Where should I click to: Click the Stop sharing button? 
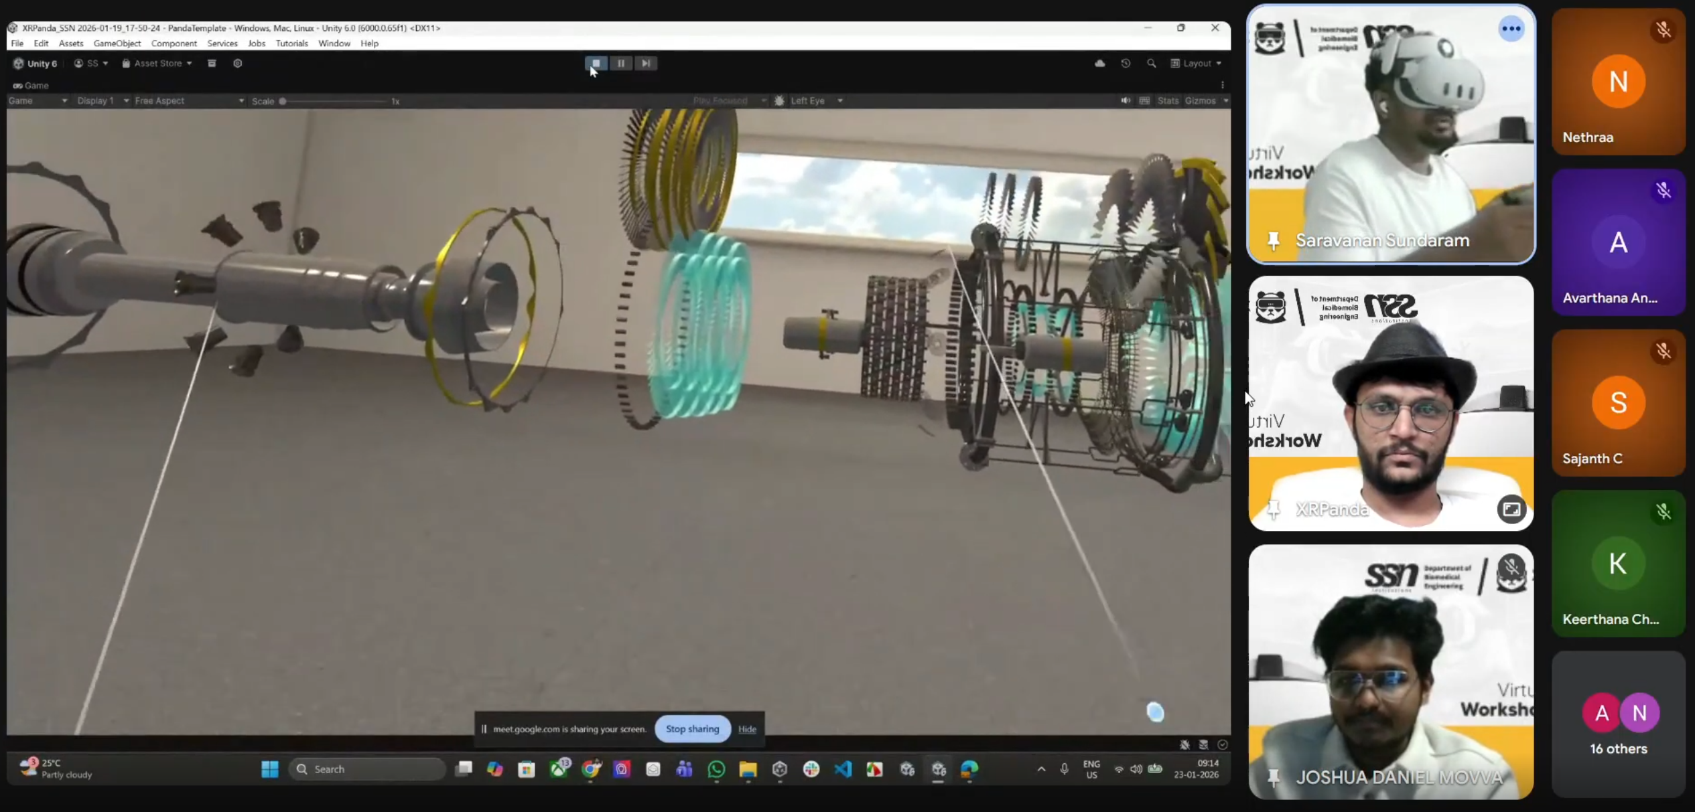[692, 728]
